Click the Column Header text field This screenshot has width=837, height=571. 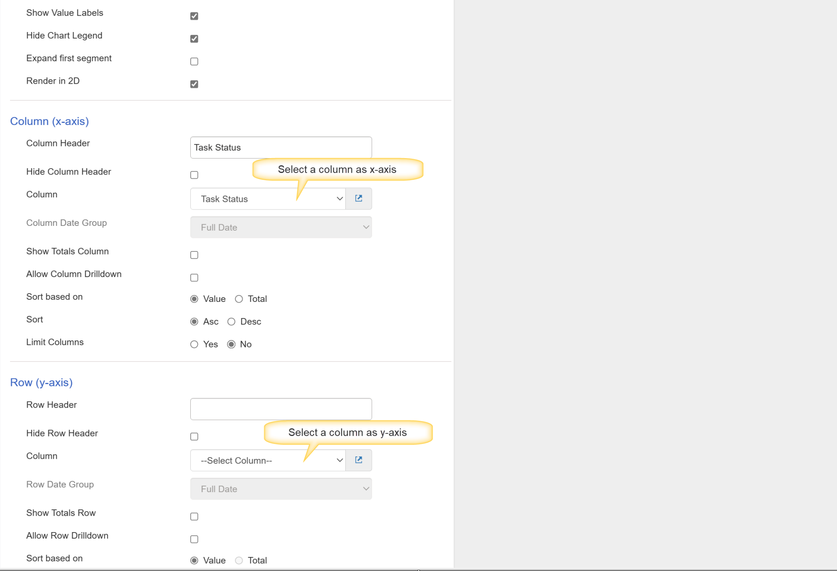point(281,147)
